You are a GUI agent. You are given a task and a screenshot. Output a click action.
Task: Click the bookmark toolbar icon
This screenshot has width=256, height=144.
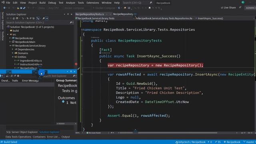coord(149,8)
